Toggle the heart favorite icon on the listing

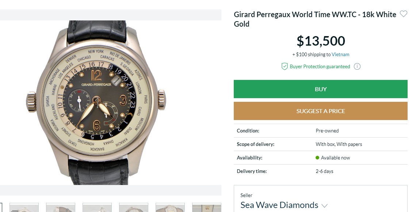pyautogui.click(x=404, y=14)
